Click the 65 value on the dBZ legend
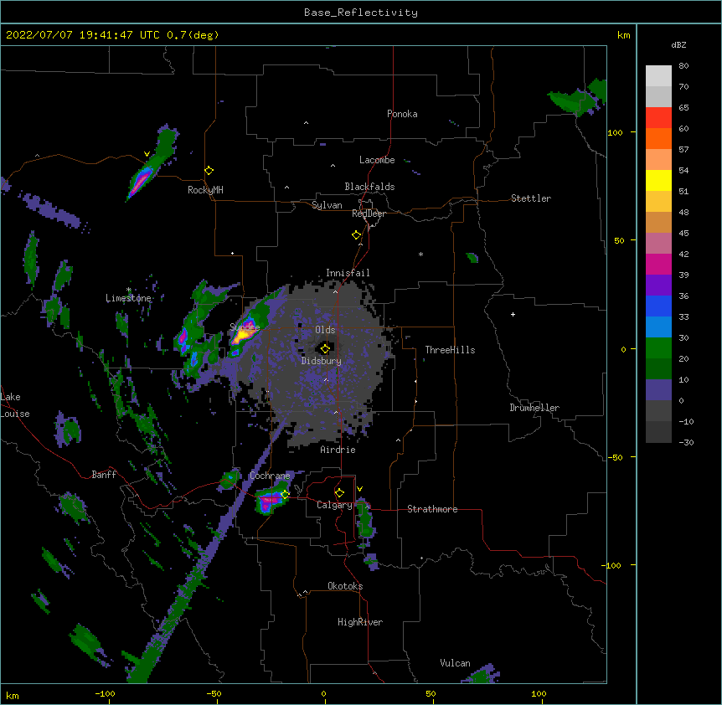This screenshot has height=705, width=722. point(683,108)
